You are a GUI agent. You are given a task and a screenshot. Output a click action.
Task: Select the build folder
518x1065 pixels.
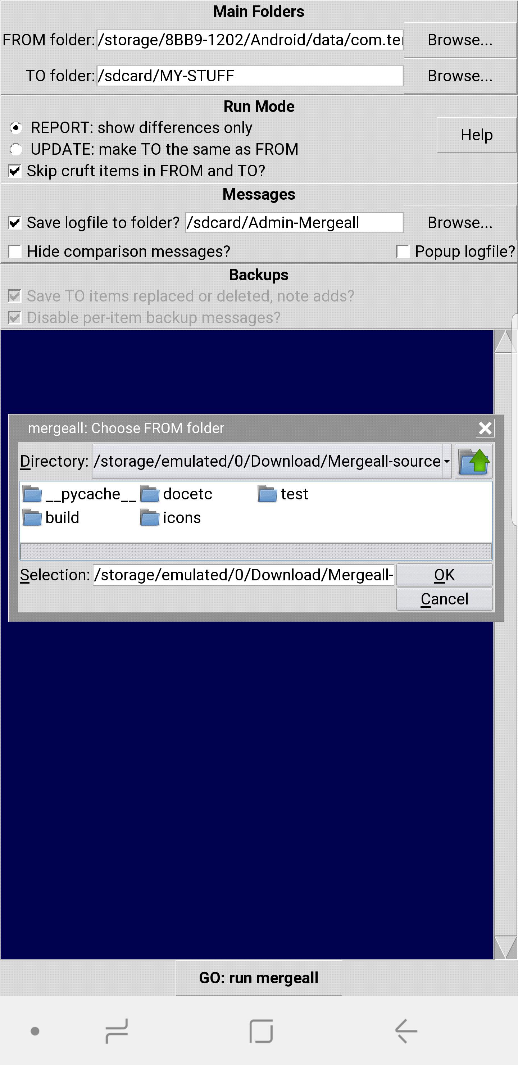[51, 518]
